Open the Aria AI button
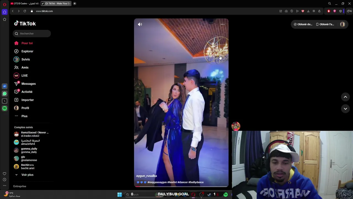 349,11
